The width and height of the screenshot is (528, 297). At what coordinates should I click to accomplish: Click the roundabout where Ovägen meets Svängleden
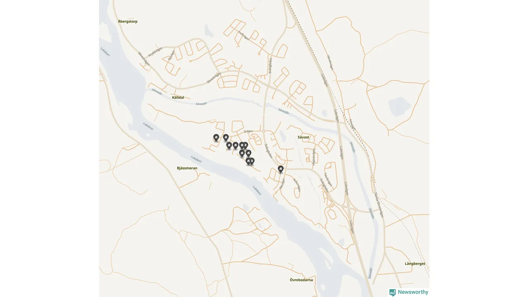point(263,130)
